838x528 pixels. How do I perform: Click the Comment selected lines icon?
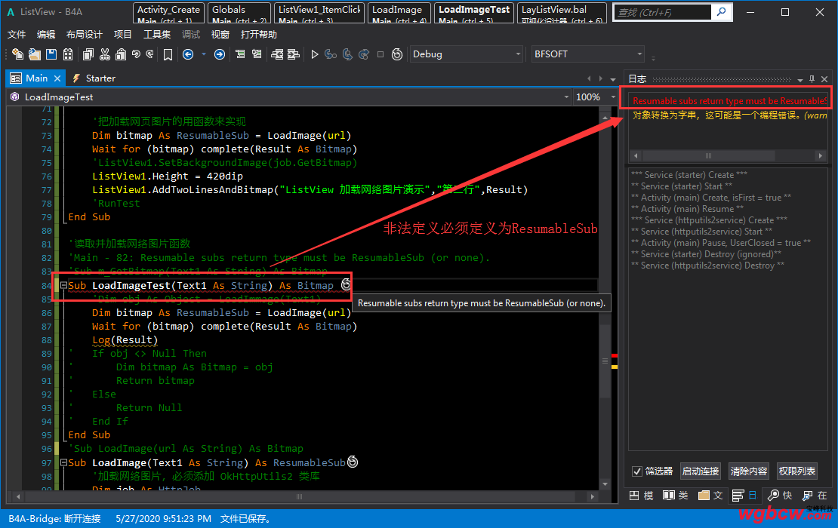click(240, 54)
